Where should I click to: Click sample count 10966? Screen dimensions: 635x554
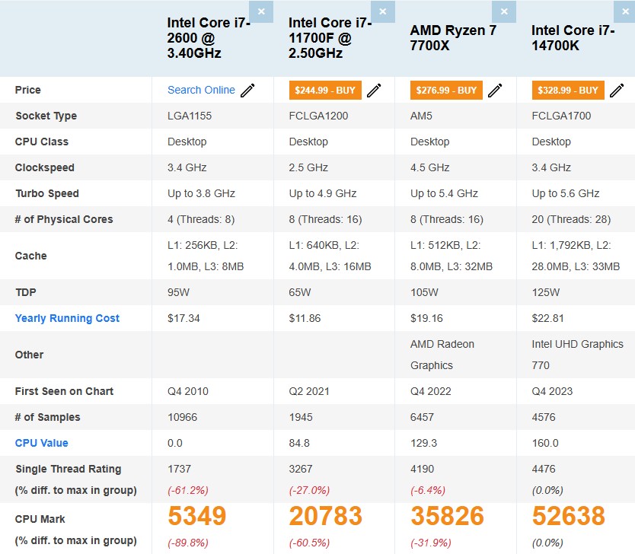pyautogui.click(x=182, y=417)
